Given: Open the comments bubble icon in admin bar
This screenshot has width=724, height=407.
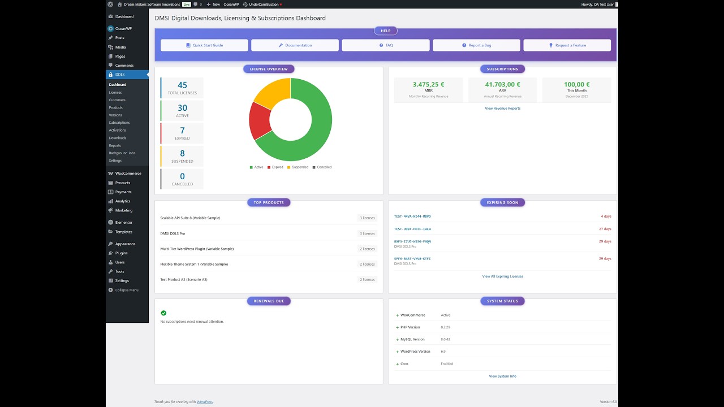Looking at the screenshot, I should (x=196, y=4).
